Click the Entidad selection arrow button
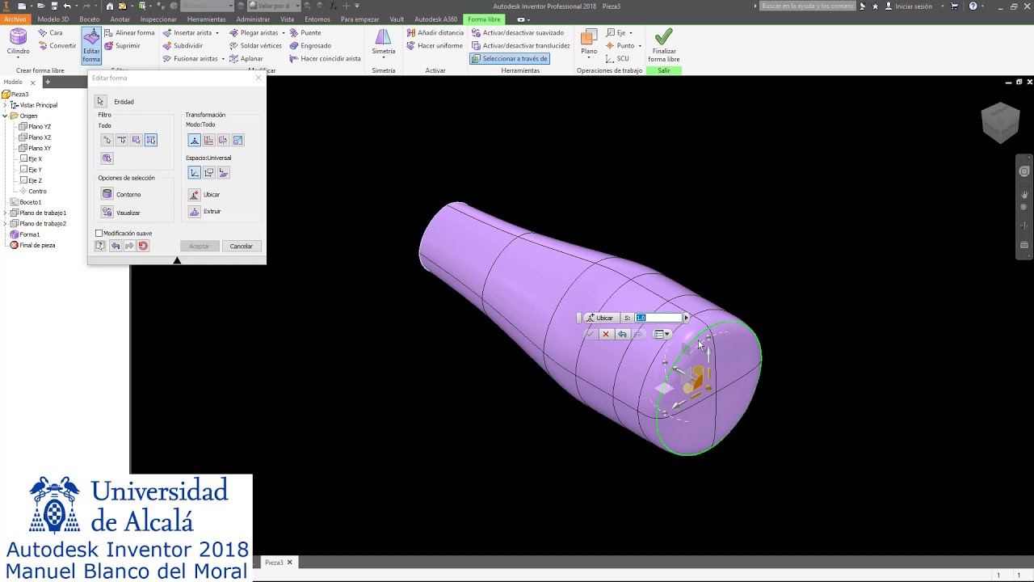 coord(100,101)
